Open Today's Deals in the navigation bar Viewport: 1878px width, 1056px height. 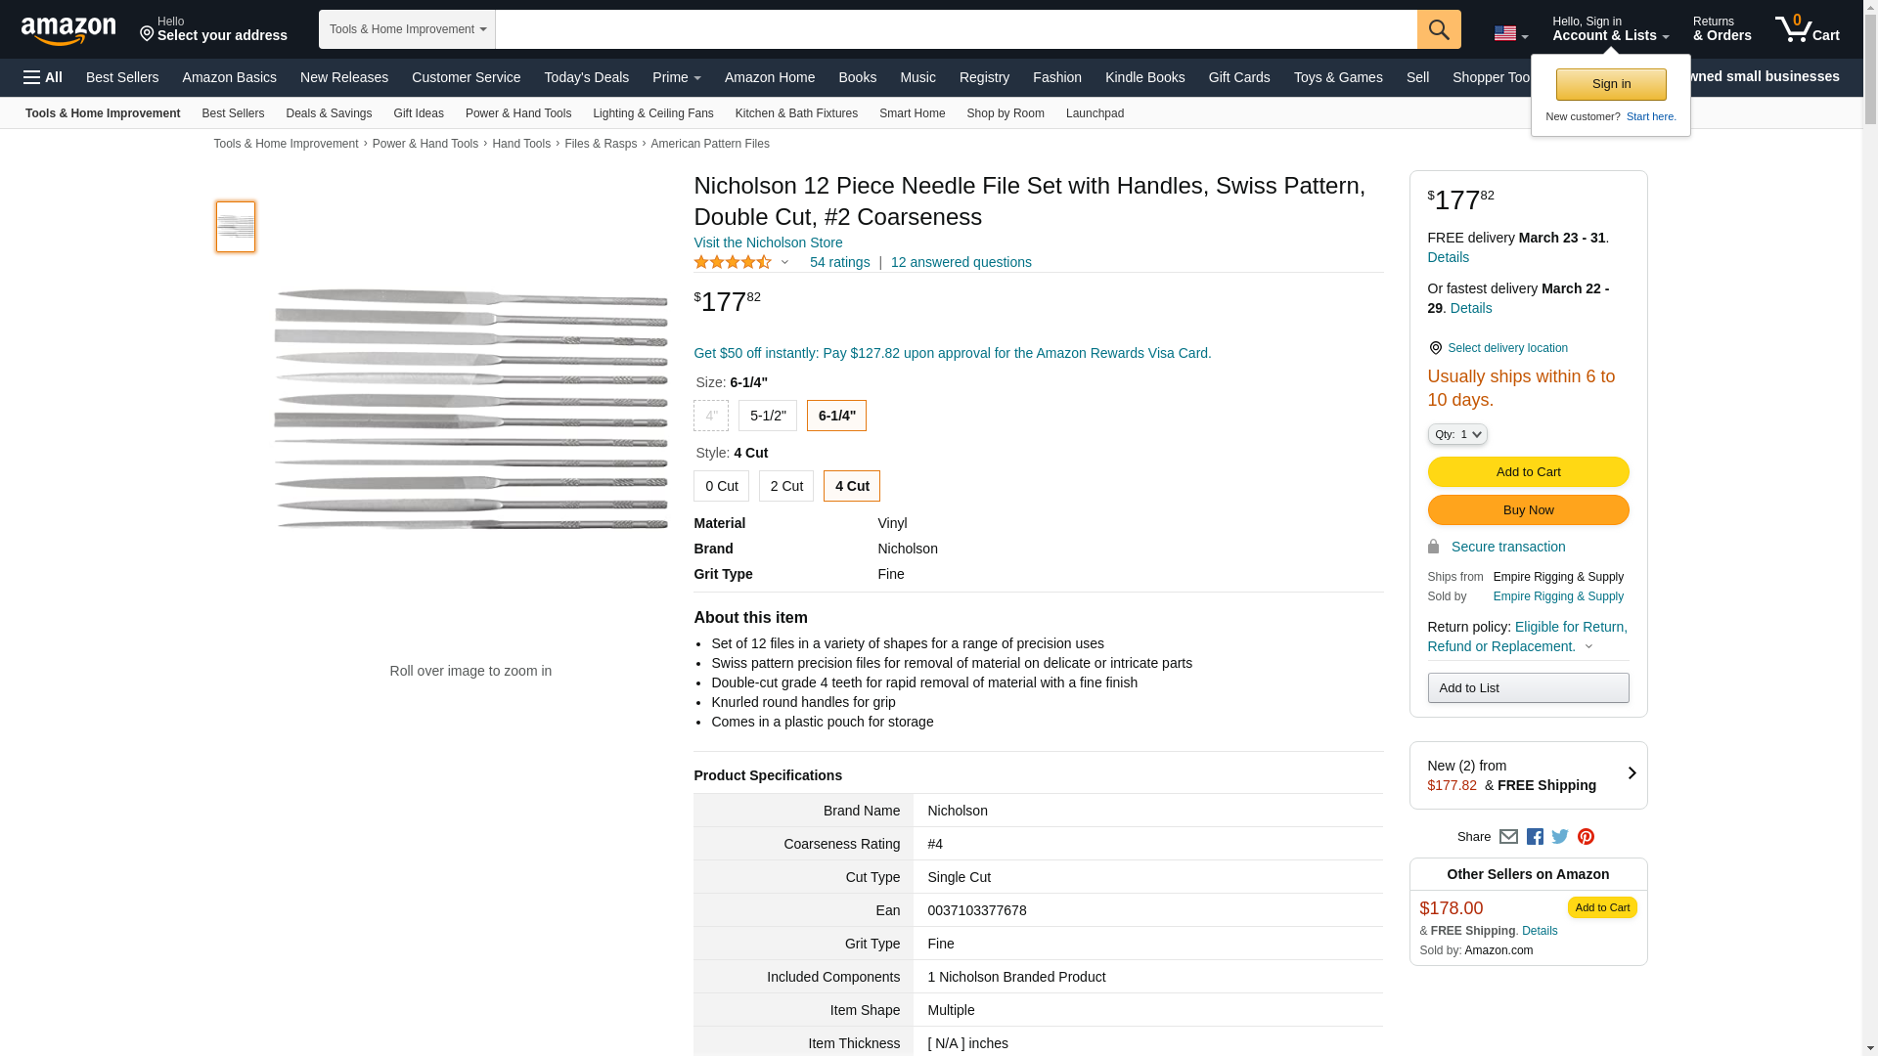(x=586, y=77)
